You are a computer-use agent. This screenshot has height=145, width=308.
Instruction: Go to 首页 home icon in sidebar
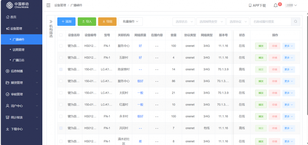7,17
